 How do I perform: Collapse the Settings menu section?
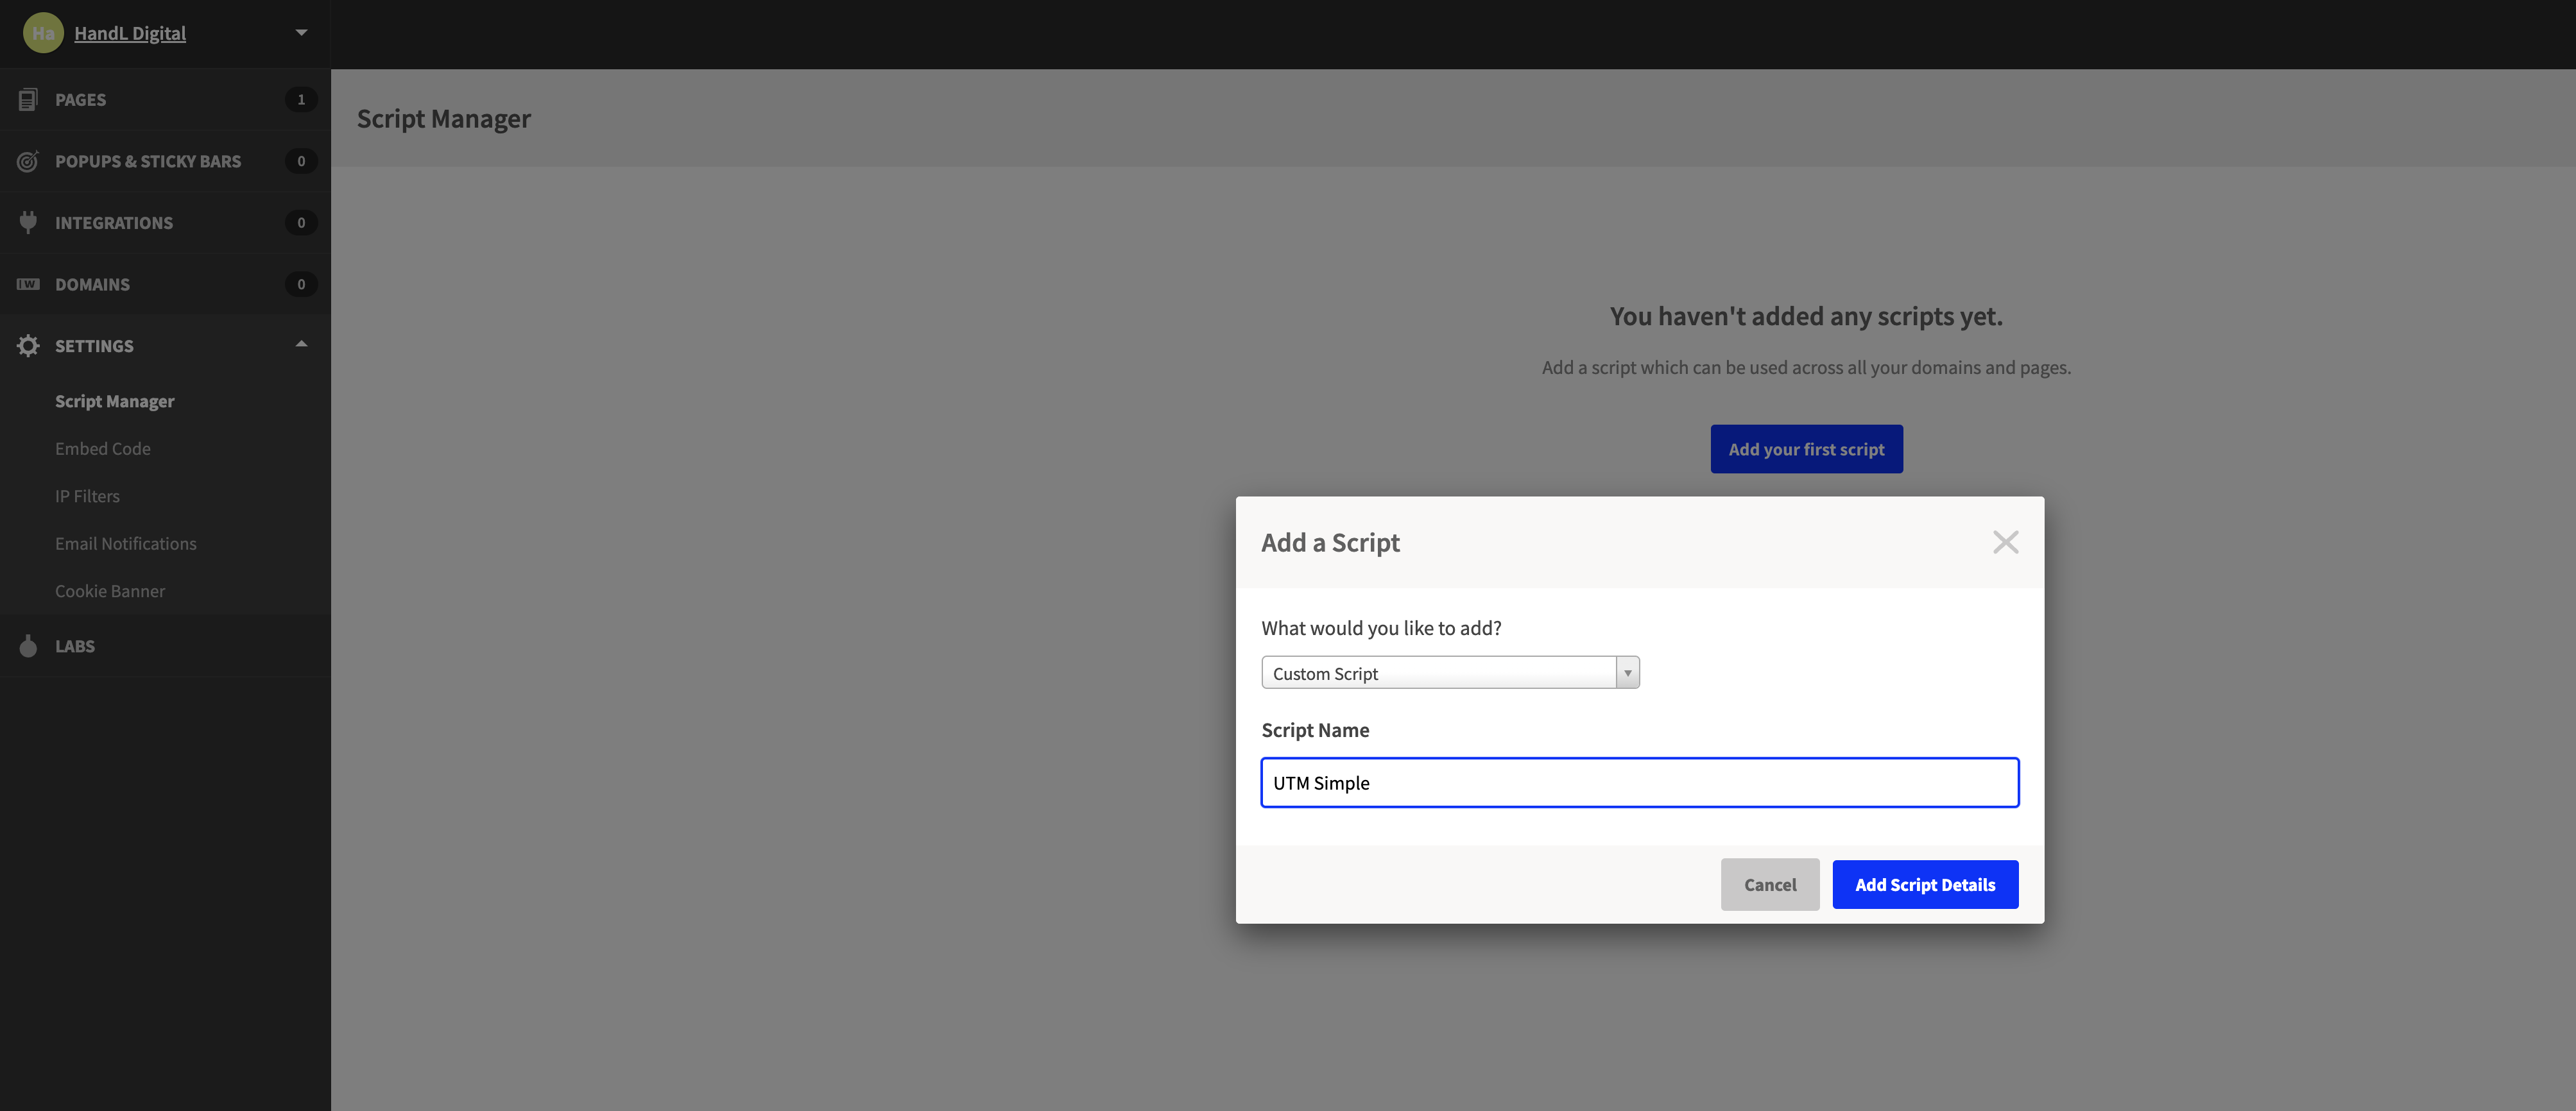click(301, 344)
